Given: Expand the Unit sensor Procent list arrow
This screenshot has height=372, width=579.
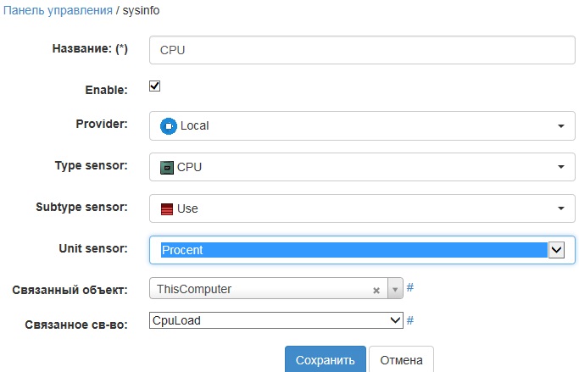Looking at the screenshot, I should (x=556, y=250).
